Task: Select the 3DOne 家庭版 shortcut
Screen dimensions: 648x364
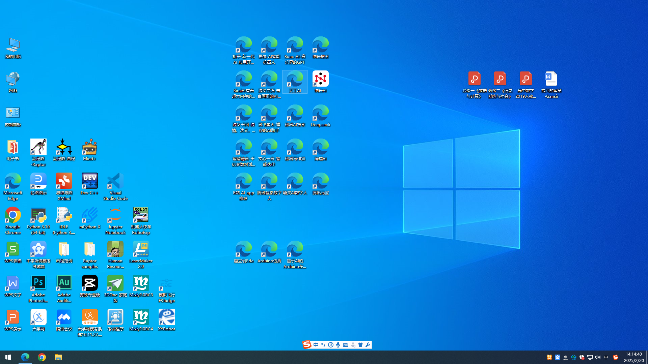Action: (115, 289)
